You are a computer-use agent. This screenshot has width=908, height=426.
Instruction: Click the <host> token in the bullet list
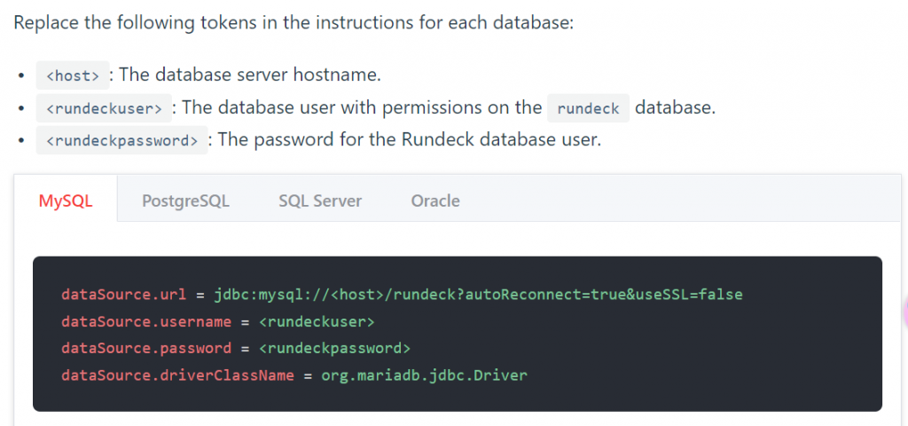[72, 75]
